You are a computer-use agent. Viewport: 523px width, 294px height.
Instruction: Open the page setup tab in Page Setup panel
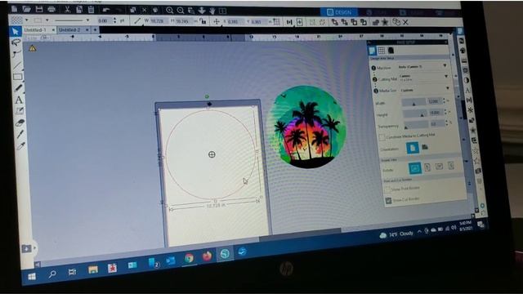pos(372,51)
